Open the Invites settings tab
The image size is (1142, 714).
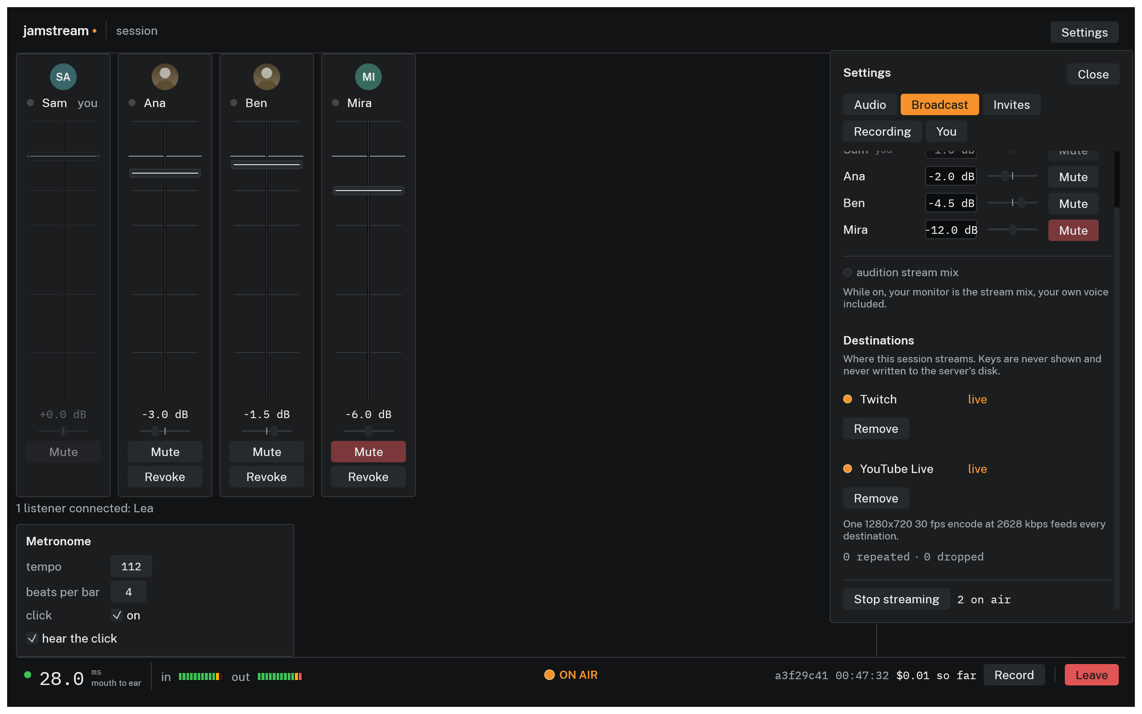1011,104
